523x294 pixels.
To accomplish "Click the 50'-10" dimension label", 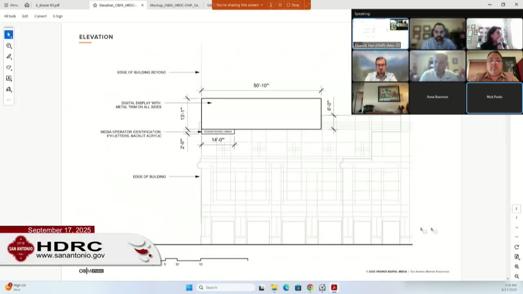I will (x=261, y=85).
